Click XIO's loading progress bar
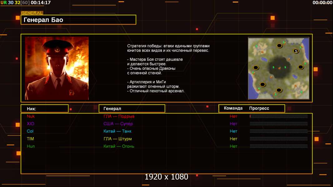The image size is (333, 187). [279, 124]
